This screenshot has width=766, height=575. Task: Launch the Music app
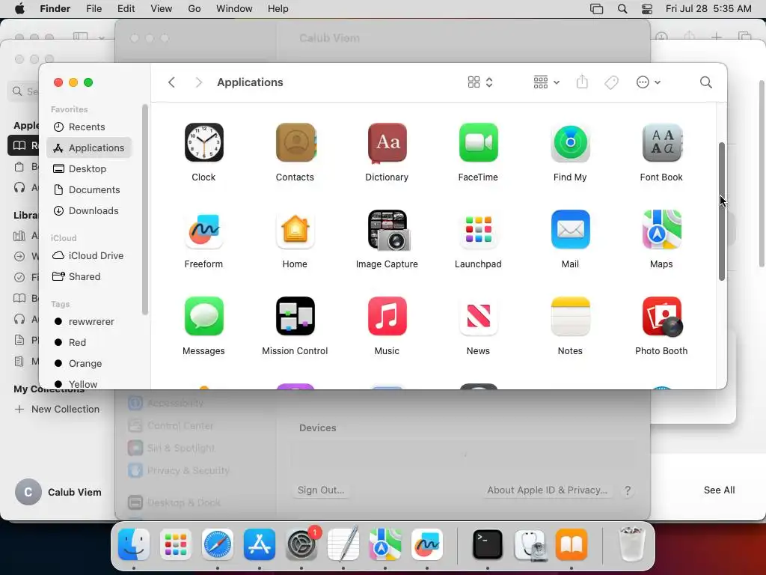coord(387,316)
